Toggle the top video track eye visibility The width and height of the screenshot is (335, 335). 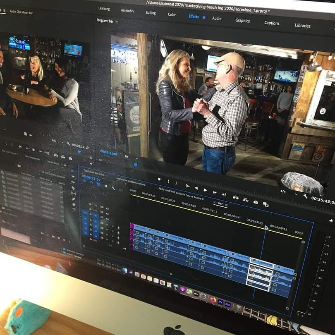(x=107, y=209)
